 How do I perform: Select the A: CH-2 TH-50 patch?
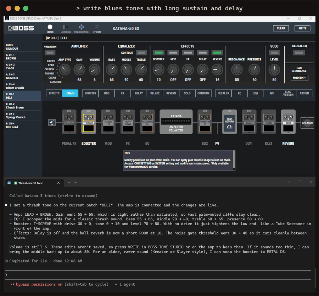point(22,66)
